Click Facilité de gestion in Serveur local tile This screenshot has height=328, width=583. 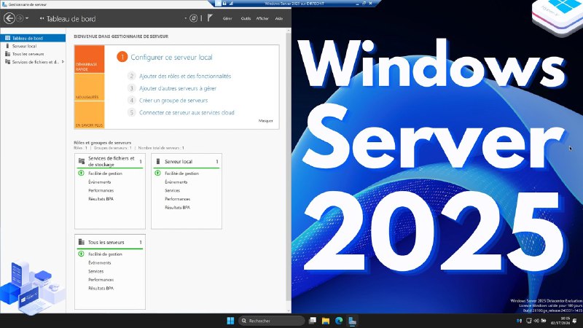pyautogui.click(x=181, y=173)
